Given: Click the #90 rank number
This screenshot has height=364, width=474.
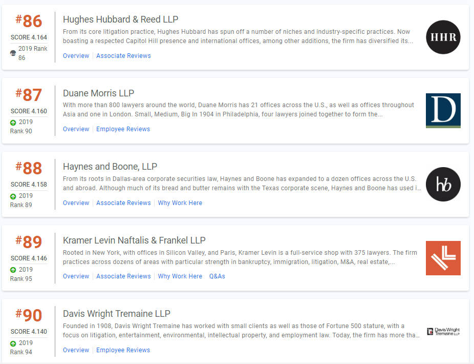Looking at the screenshot, I should point(29,315).
